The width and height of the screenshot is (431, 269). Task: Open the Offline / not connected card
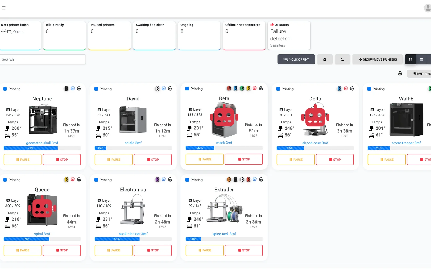tap(244, 36)
